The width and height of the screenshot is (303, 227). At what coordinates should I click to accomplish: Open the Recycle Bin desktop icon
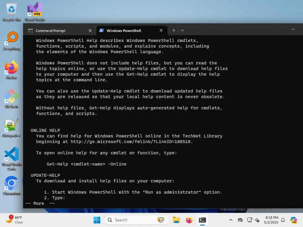(12, 12)
